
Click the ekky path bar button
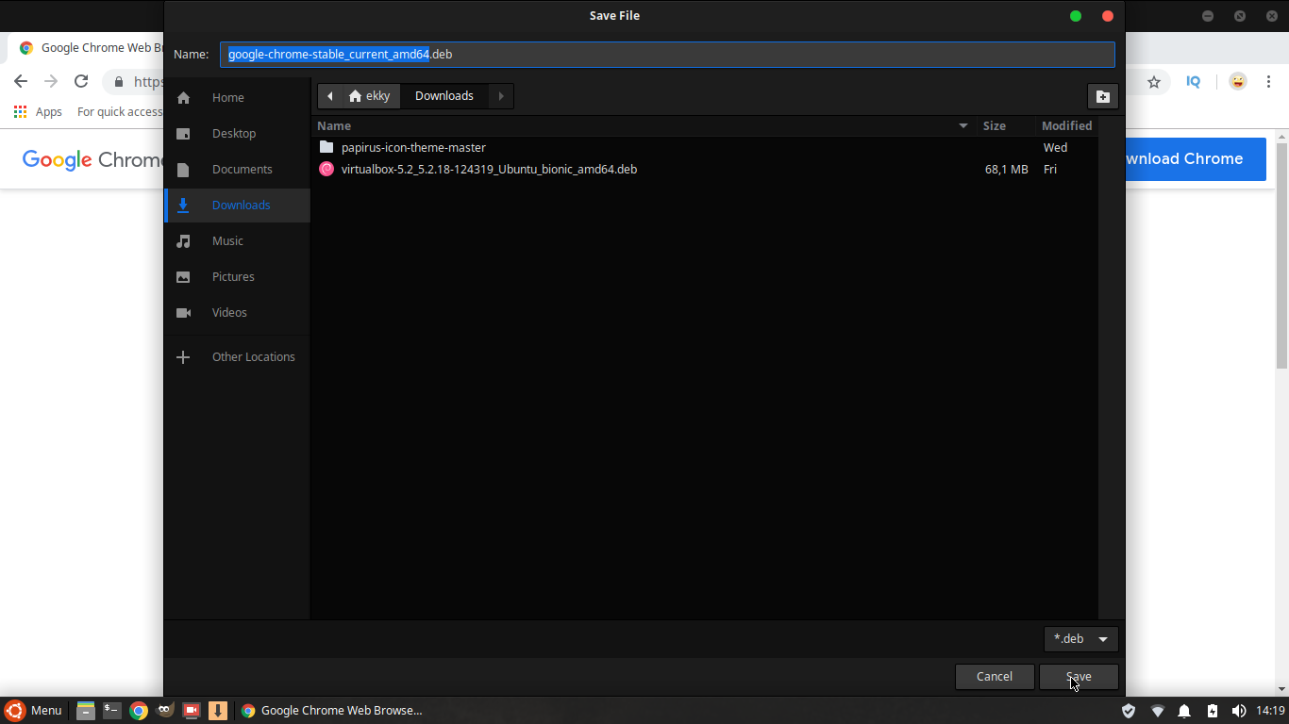[370, 96]
